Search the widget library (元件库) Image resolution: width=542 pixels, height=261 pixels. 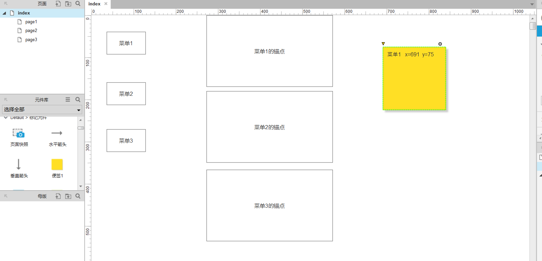point(78,99)
